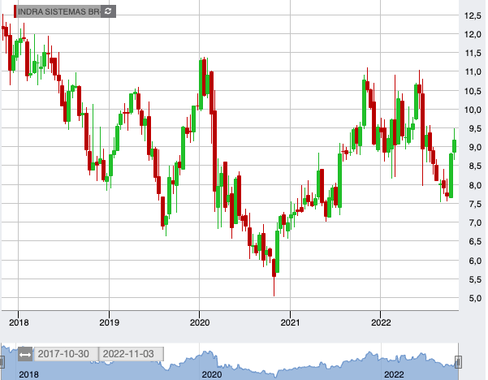This screenshot has width=488, height=380.
Task: Click the 7,5 price label on the y-axis
Action: tap(475, 204)
